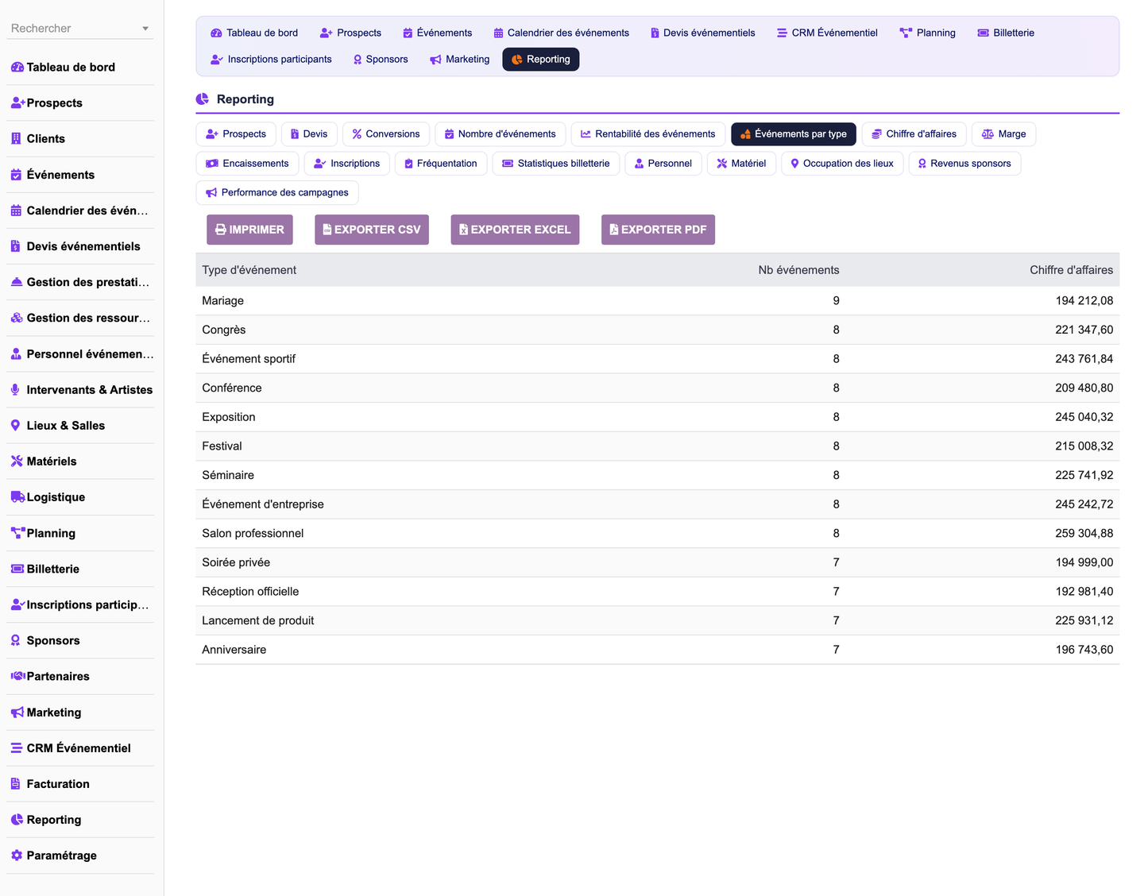Screen dimensions: 1148x896
Task: Select the Lancement de produit row label
Action: click(x=257, y=621)
